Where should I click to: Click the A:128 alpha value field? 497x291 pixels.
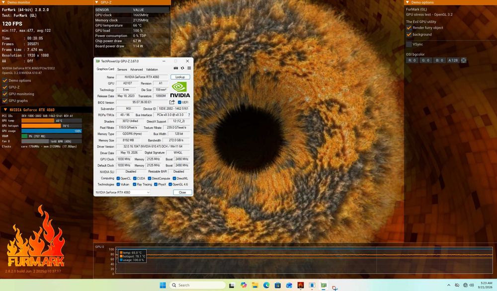(453, 60)
